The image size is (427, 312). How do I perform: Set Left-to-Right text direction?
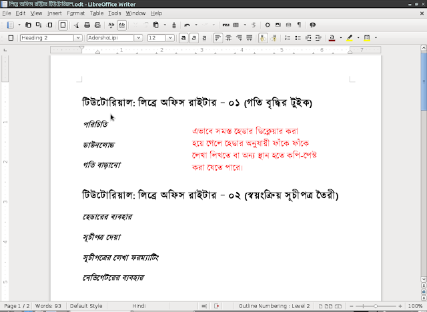point(263,38)
